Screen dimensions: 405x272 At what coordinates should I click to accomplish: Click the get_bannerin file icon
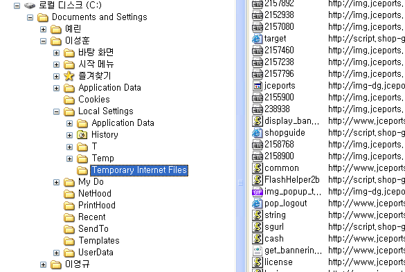[258, 251]
